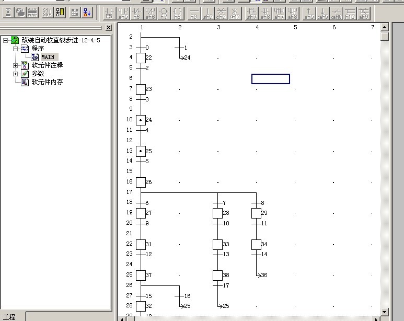This screenshot has height=321, width=404.
Task: Expand the 参数 tree node
Action: [x=16, y=74]
